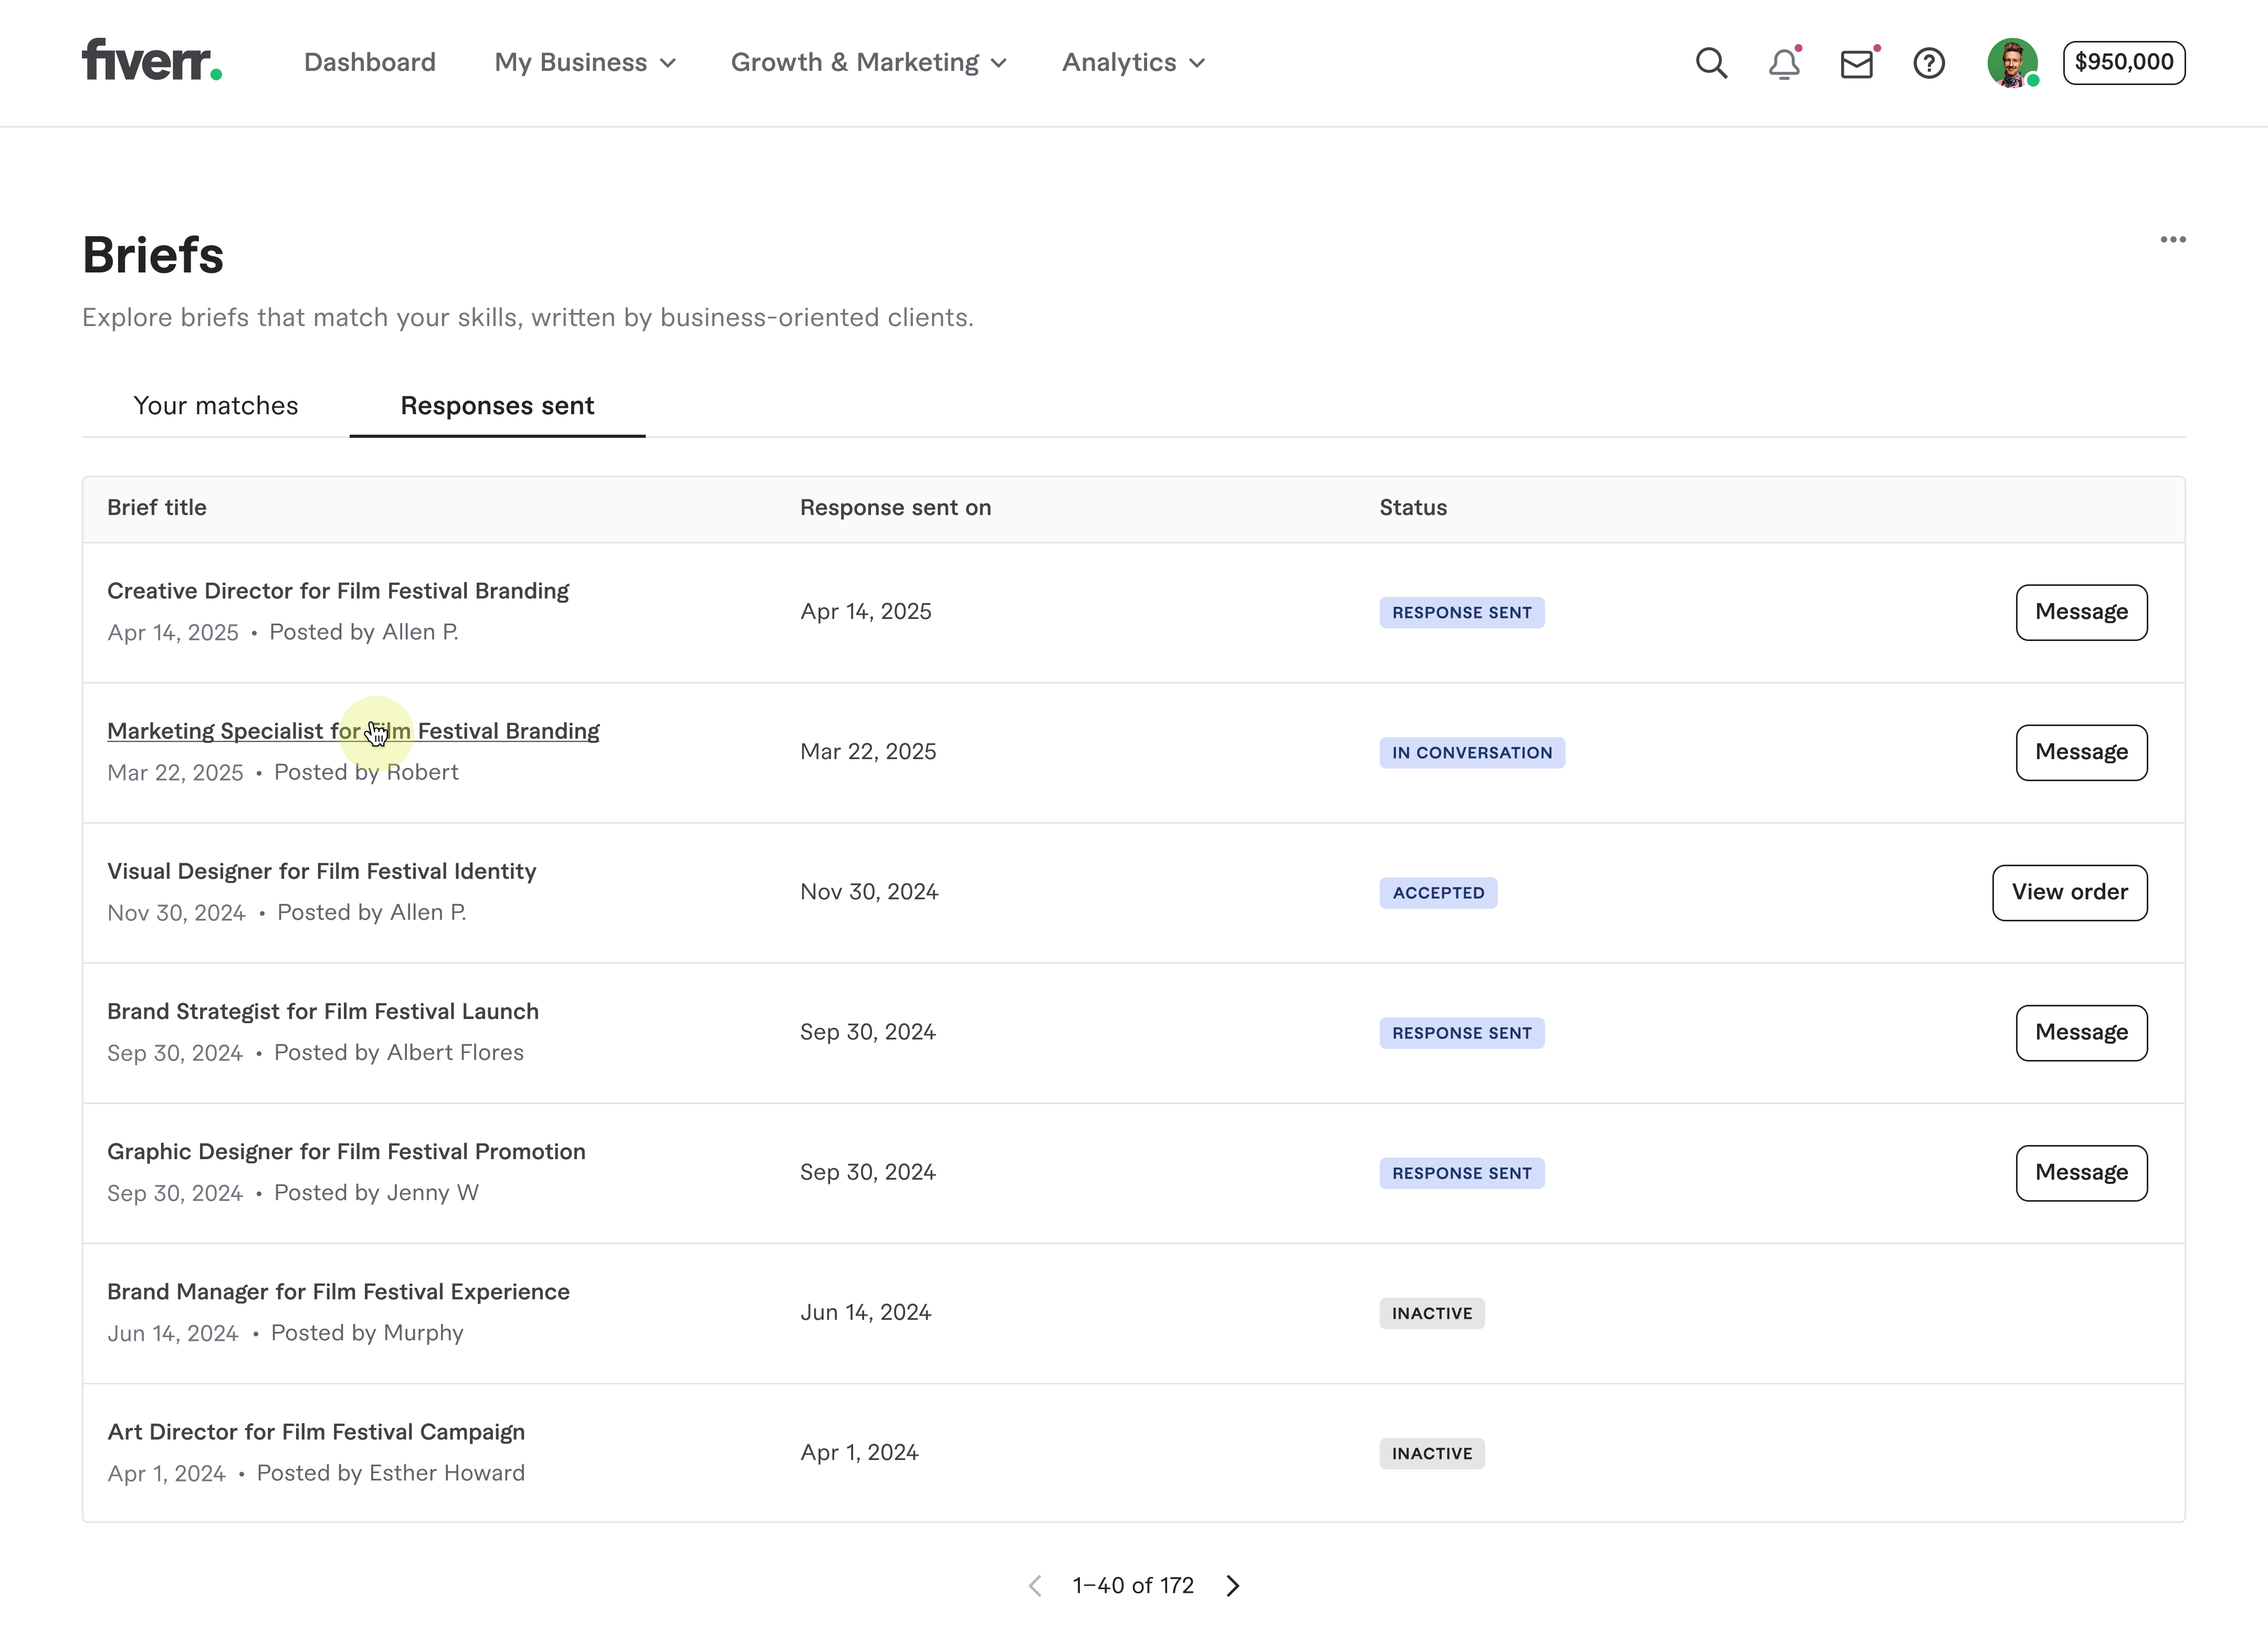
Task: Go to next page of briefs
Action: (x=1233, y=1586)
